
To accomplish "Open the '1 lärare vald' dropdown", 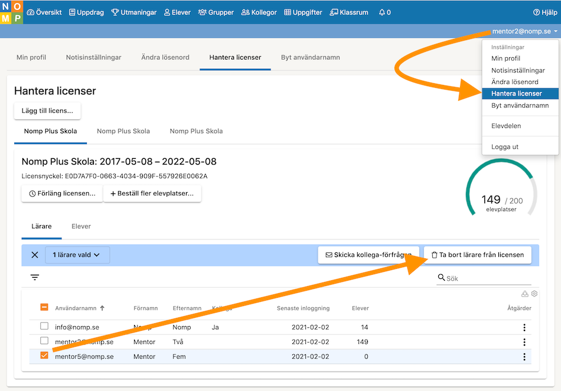I will 77,255.
